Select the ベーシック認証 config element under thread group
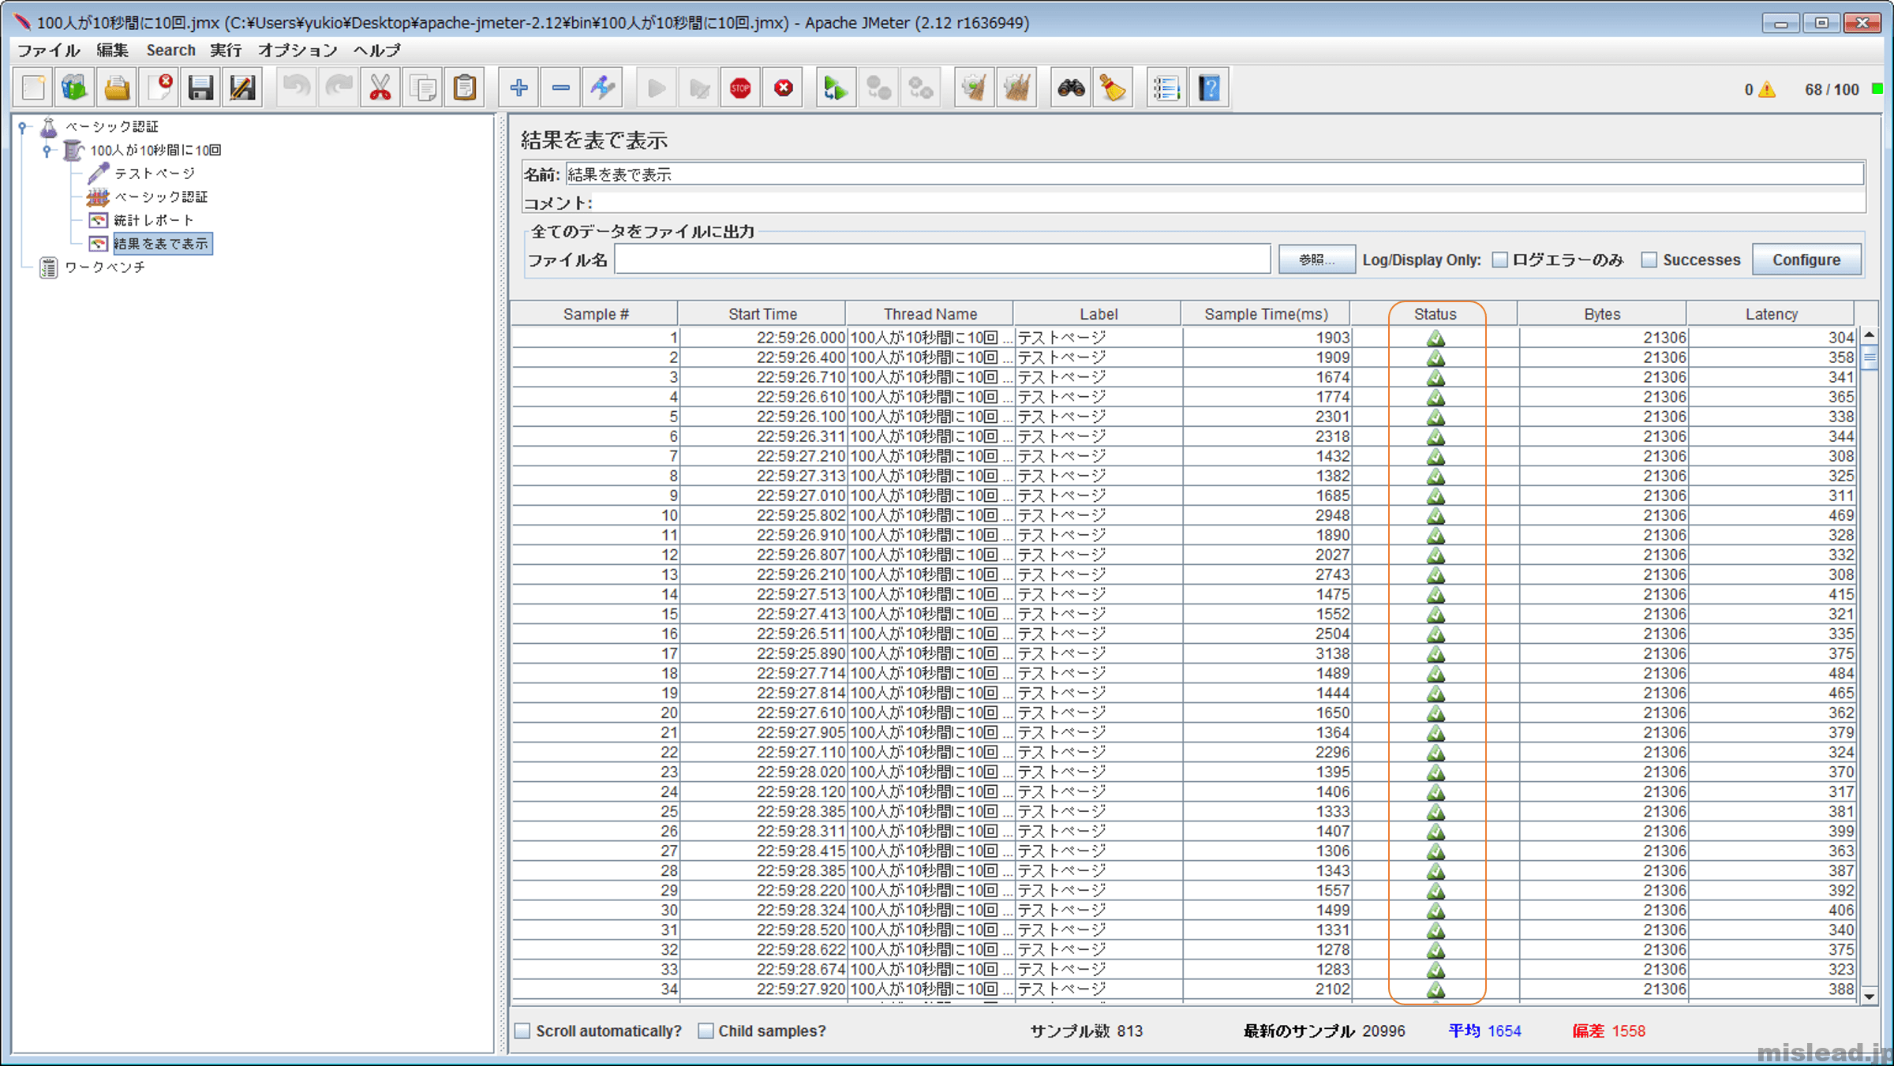 161,197
